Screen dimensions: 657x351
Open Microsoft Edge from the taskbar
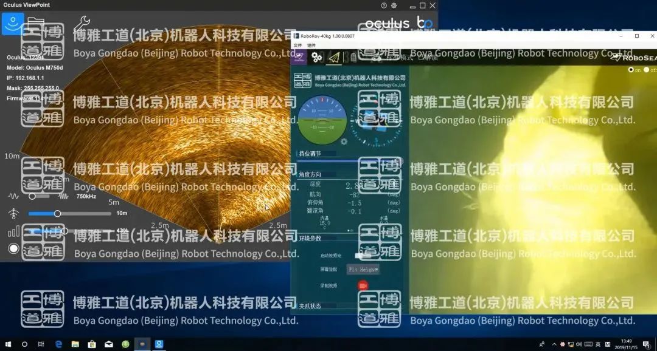tap(59, 344)
